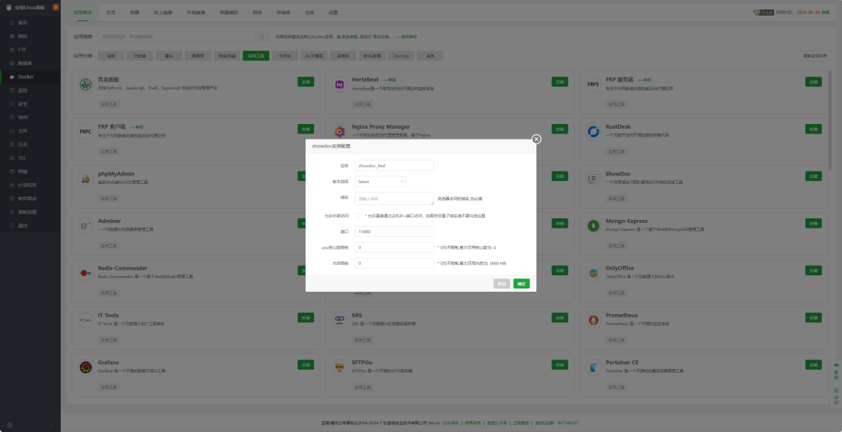Open 面板设置 panel settings gear icon

pos(12,211)
